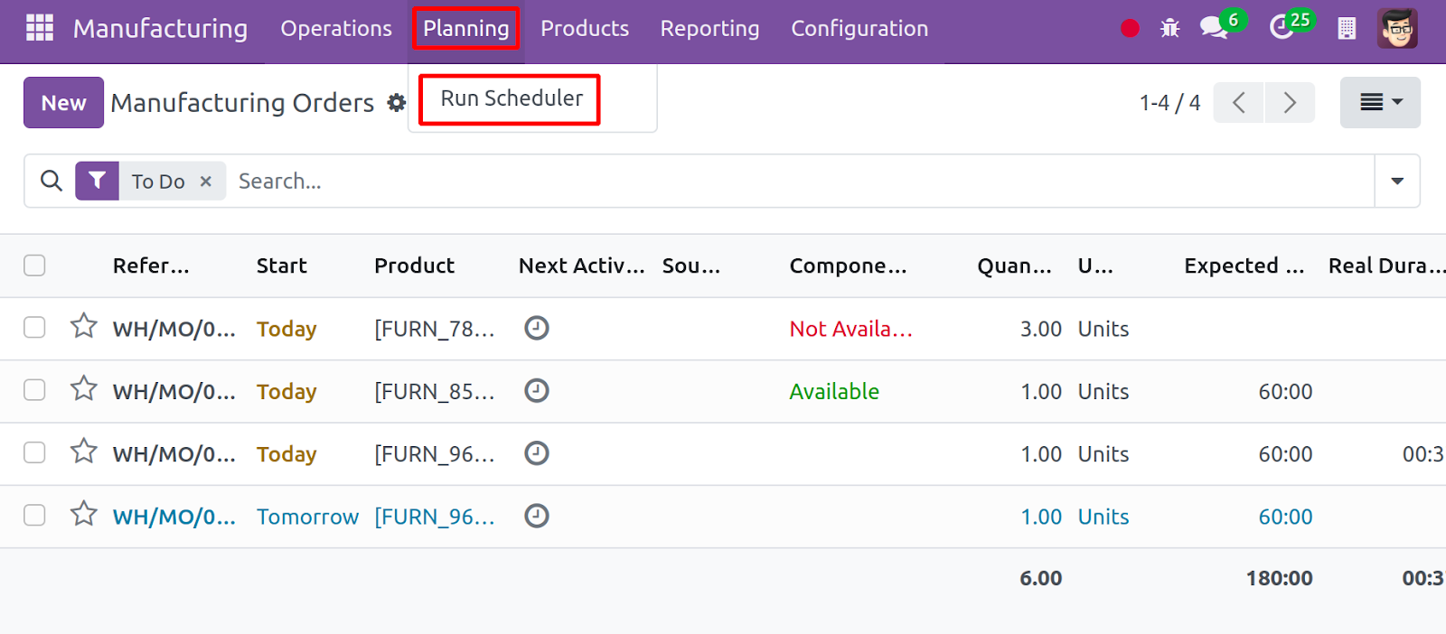Sort by the Next Activity column header
This screenshot has height=634, width=1446.
[582, 266]
